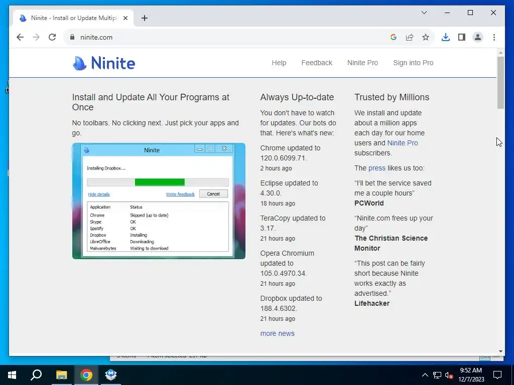Click Sign into Pro

tap(413, 63)
